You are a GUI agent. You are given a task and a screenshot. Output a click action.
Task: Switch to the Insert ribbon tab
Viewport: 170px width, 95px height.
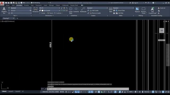[45, 5]
